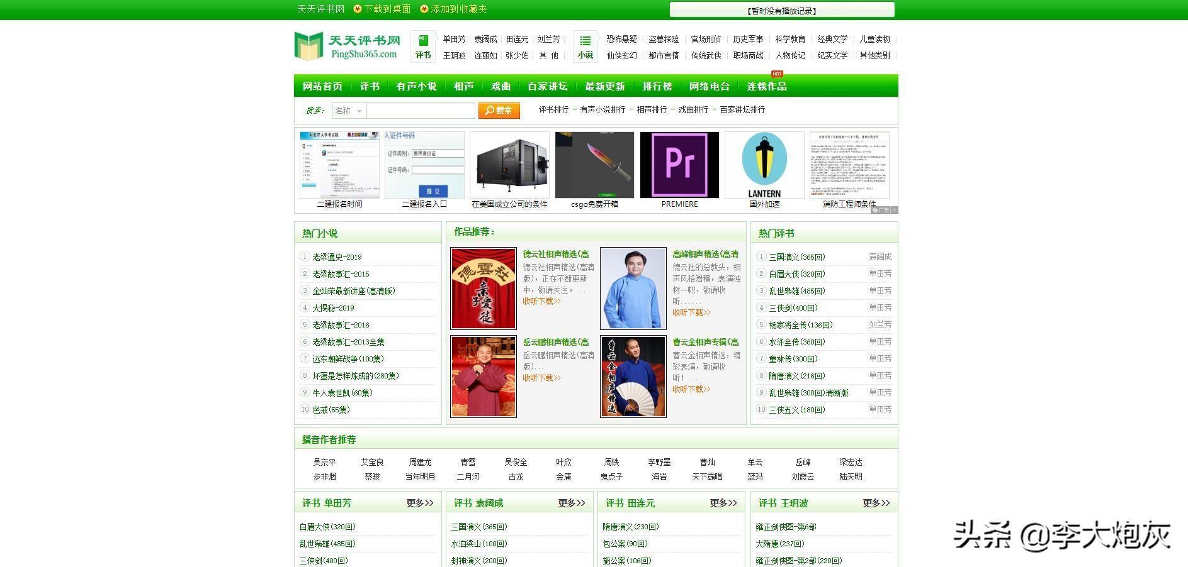
Task: Open 老梁通史-2019 in 热门小说 list
Action: [x=337, y=257]
